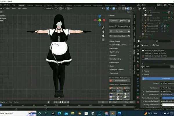Click the outliner search field
This screenshot has height=116, width=174.
click(162, 8)
